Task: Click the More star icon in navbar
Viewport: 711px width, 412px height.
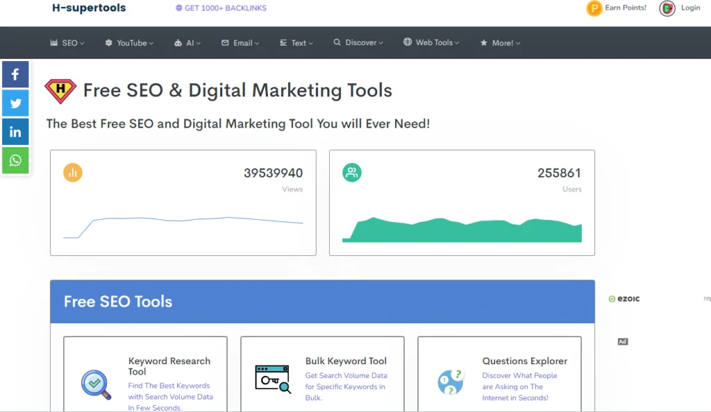Action: 484,42
